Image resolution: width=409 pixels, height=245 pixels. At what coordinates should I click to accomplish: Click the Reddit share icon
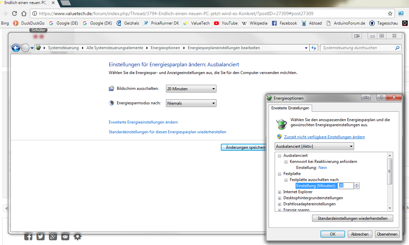pyautogui.click(x=65, y=237)
